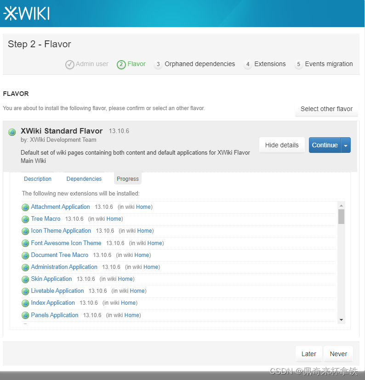Click the extensions list scroll down arrow
This screenshot has height=380, width=365.
click(x=341, y=320)
